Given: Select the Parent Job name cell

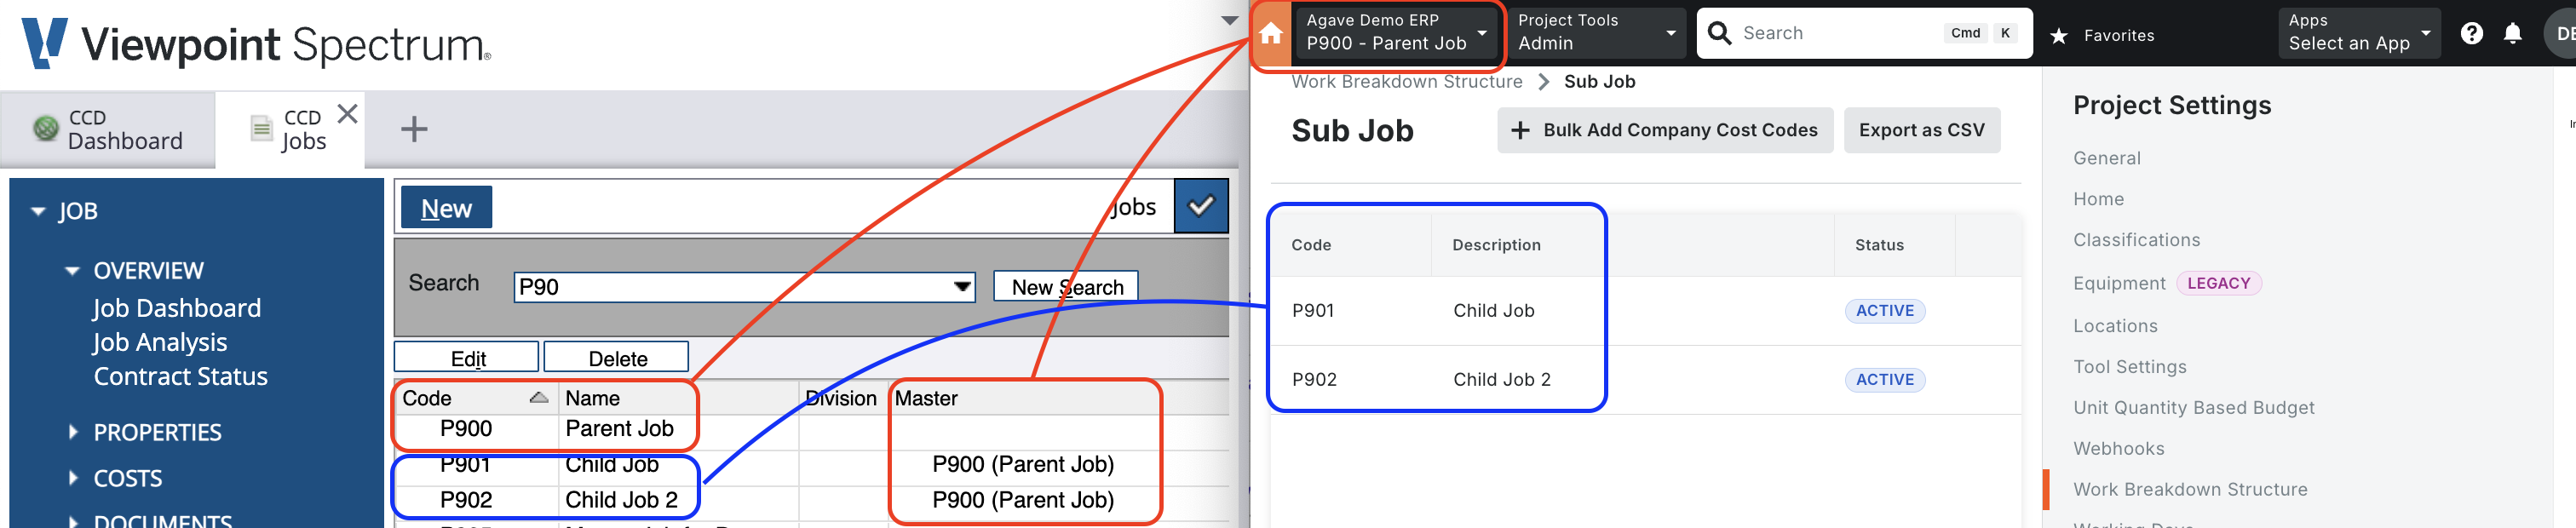Looking at the screenshot, I should [x=619, y=429].
